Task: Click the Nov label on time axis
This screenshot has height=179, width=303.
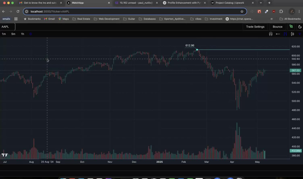Action: pos(110,162)
